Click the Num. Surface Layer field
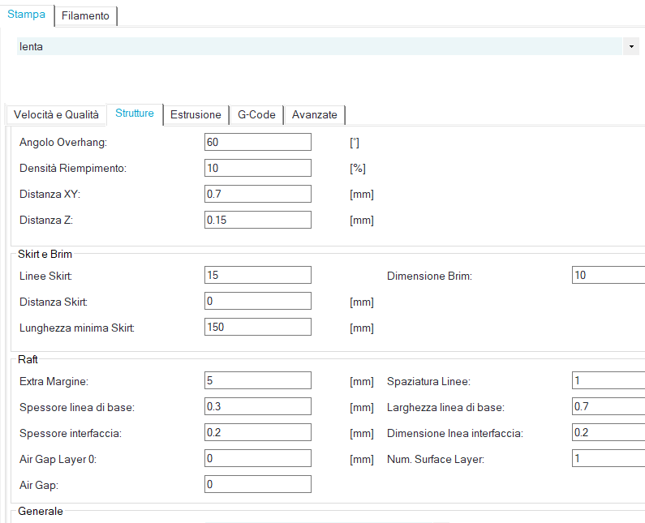The image size is (645, 523). 608,458
